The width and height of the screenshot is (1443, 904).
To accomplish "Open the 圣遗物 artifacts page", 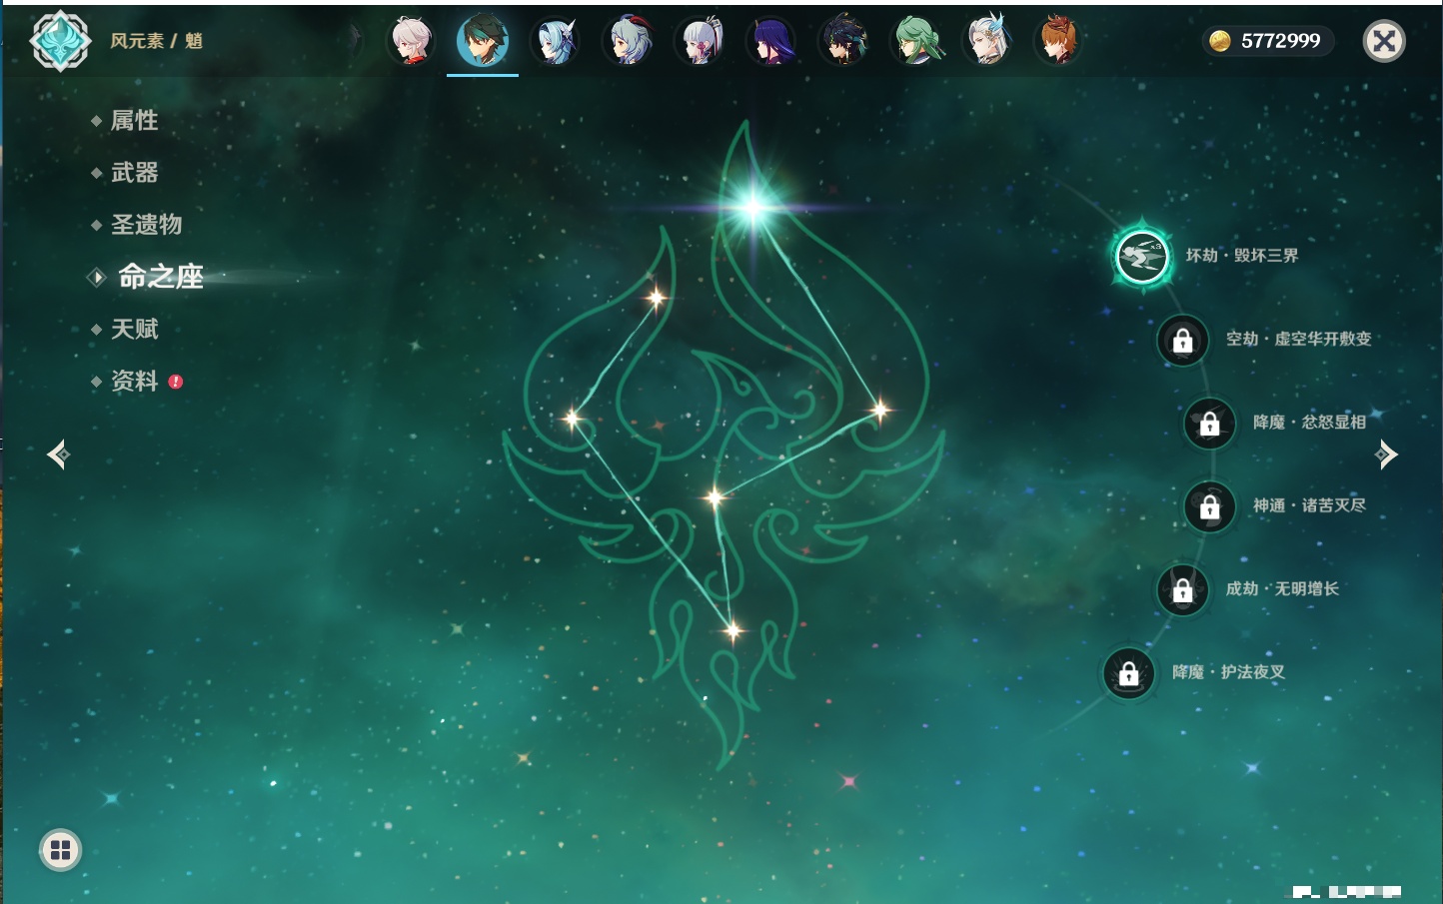I will (x=146, y=225).
